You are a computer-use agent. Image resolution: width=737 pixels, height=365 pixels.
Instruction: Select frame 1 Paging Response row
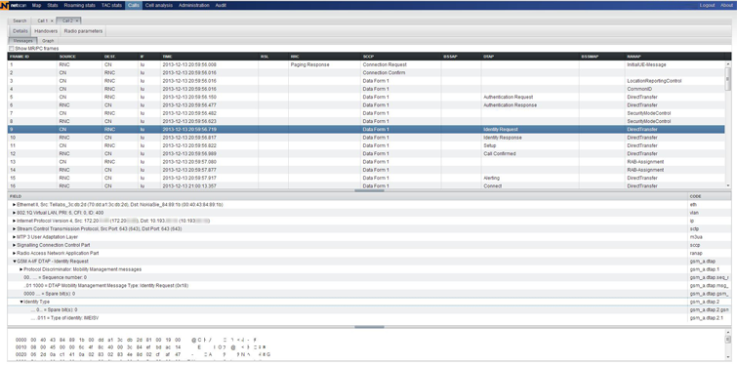tap(366, 64)
